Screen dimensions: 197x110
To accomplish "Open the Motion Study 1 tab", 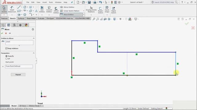I will (x=35, y=106).
